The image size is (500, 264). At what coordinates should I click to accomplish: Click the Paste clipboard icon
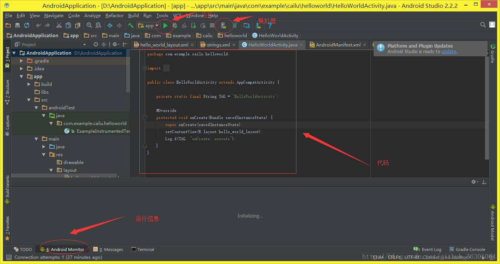[78, 25]
